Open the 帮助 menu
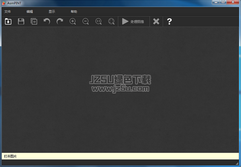The image size is (241, 167). pyautogui.click(x=74, y=12)
